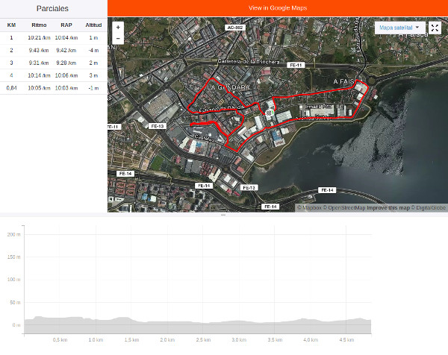This screenshot has width=448, height=355.
Task: Select the KM 2 split row
Action: (54, 50)
